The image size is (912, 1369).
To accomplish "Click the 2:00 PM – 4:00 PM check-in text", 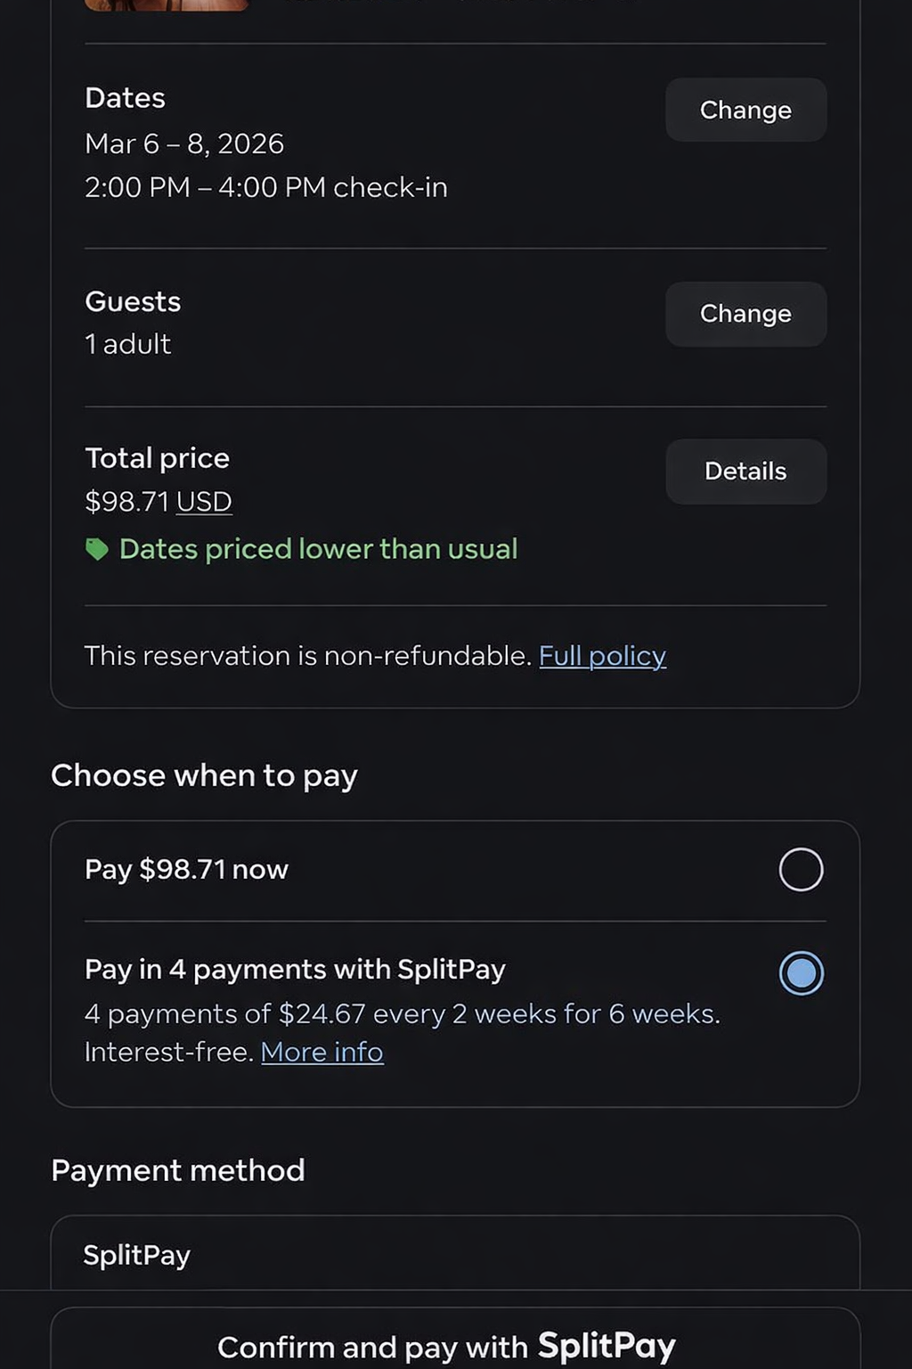I will click(x=265, y=187).
